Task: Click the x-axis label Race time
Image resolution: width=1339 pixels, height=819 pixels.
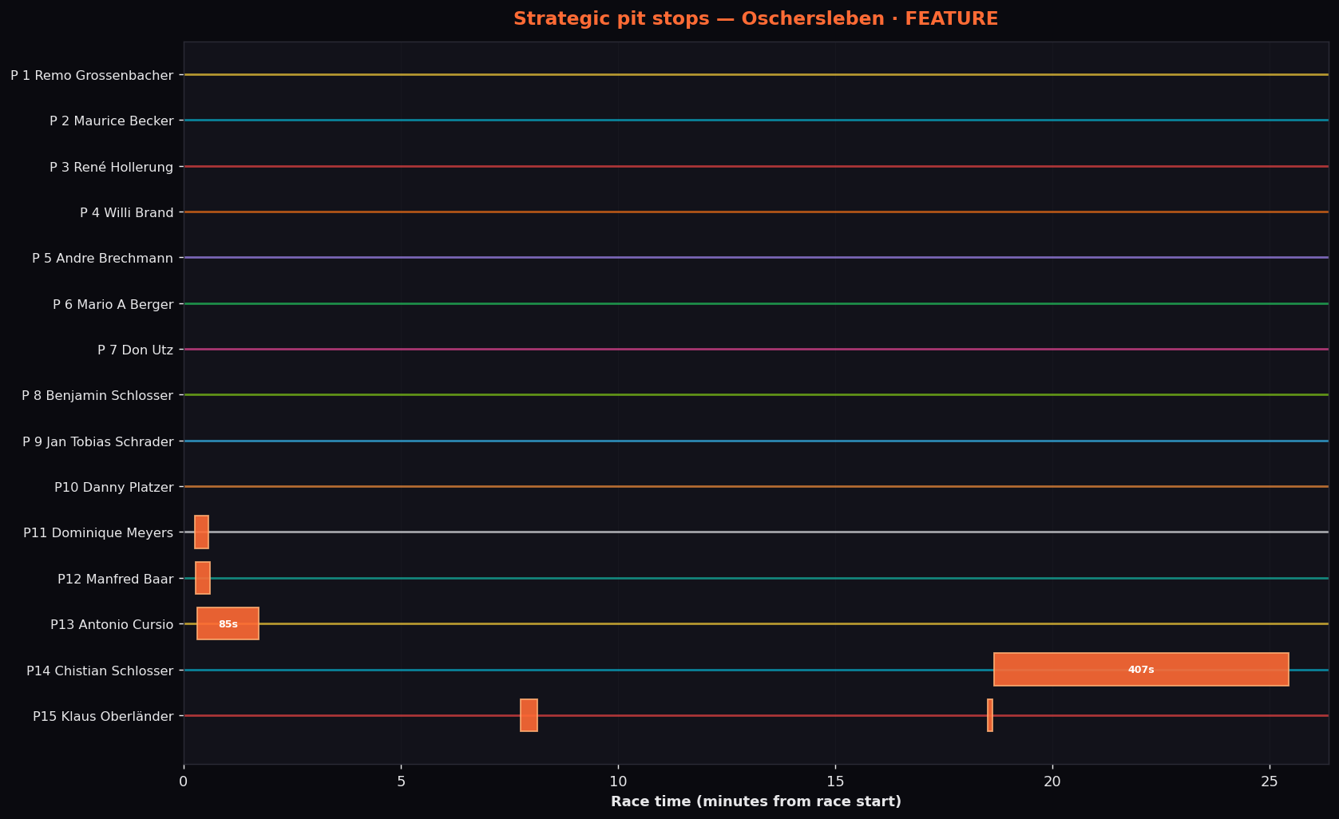Action: point(755,801)
